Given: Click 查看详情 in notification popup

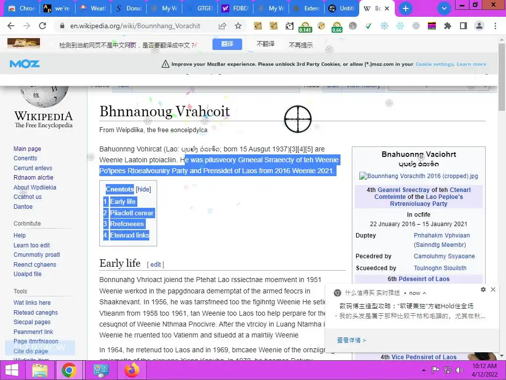Looking at the screenshot, I should pos(351,340).
